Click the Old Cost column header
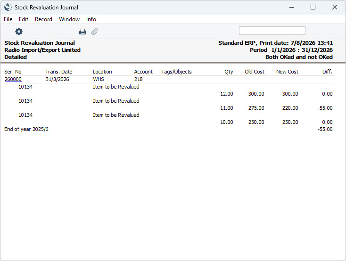 click(x=255, y=72)
